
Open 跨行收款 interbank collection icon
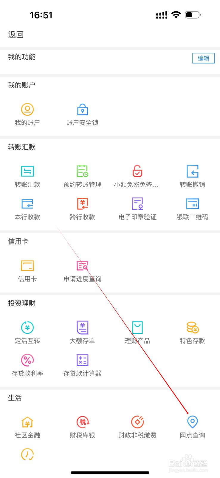[82, 204]
